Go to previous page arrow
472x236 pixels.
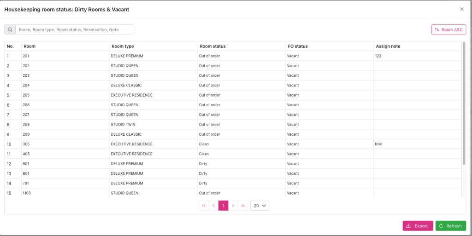pyautogui.click(x=213, y=206)
